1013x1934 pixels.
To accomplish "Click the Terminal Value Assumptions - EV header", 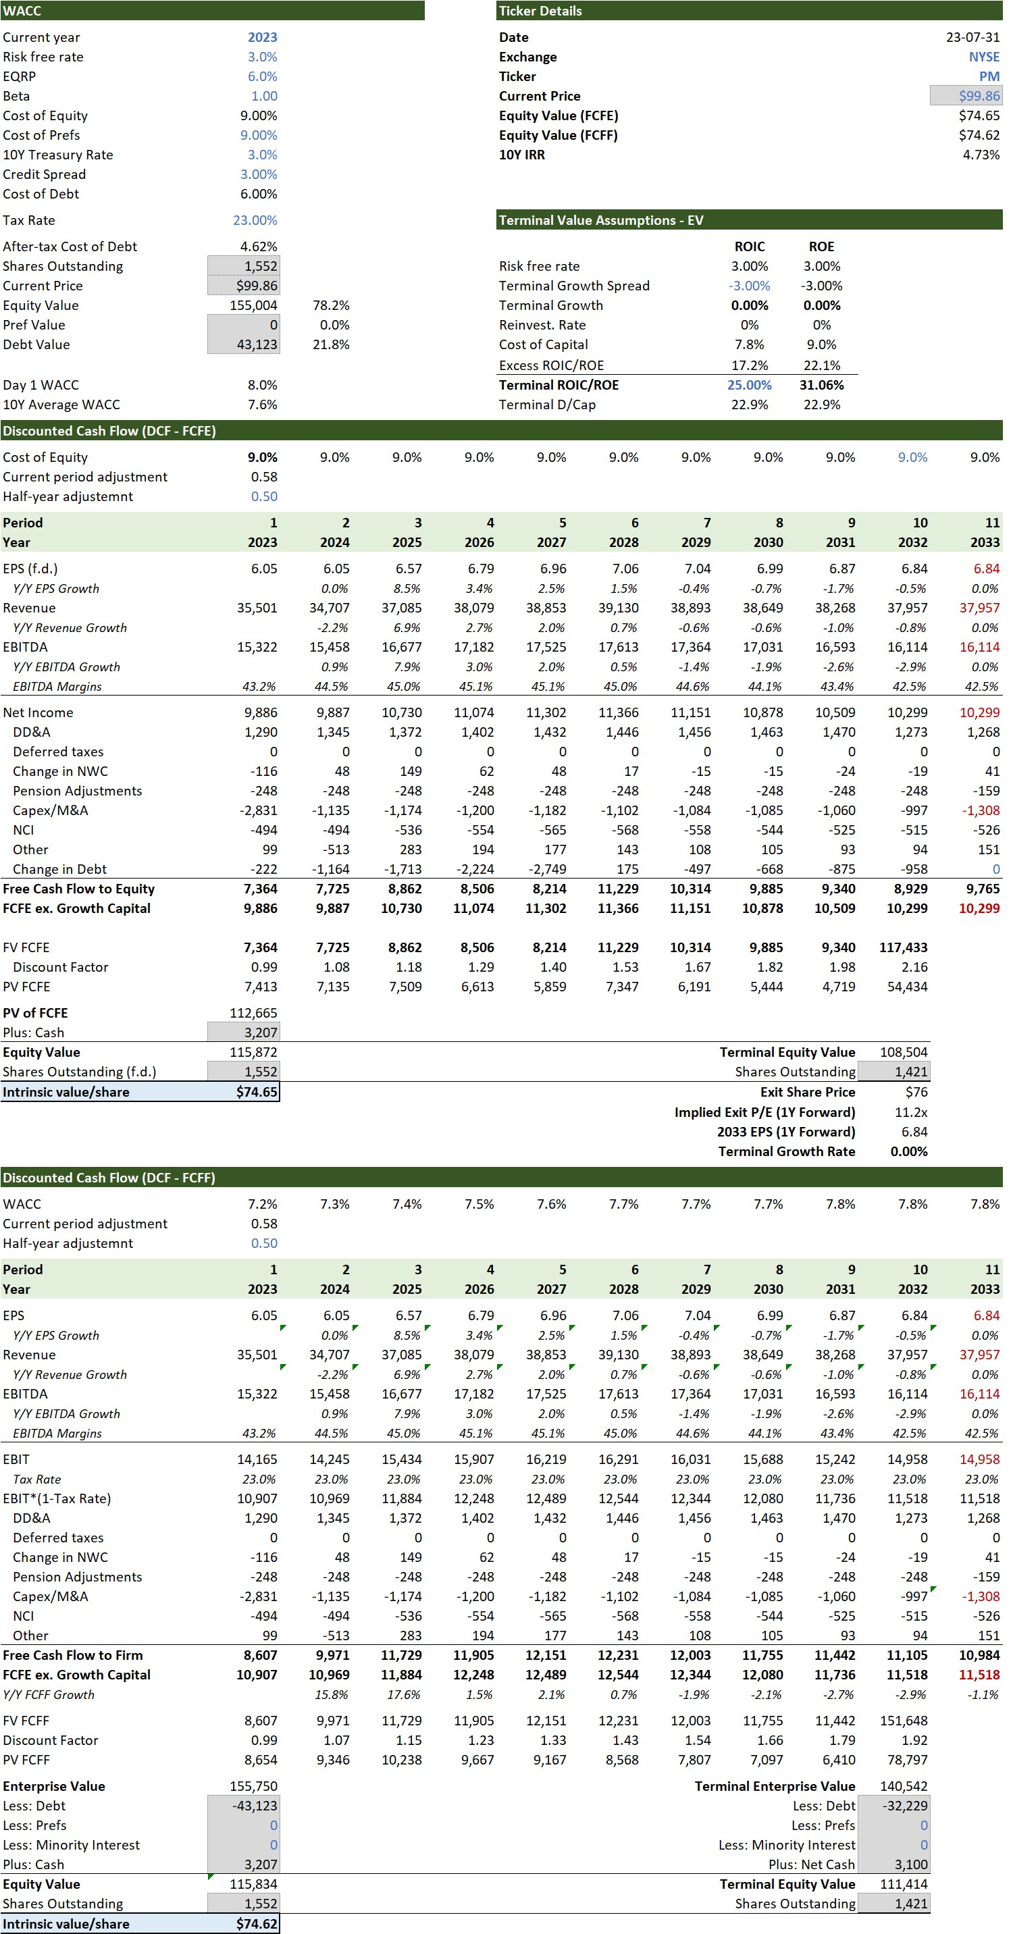I will (750, 220).
